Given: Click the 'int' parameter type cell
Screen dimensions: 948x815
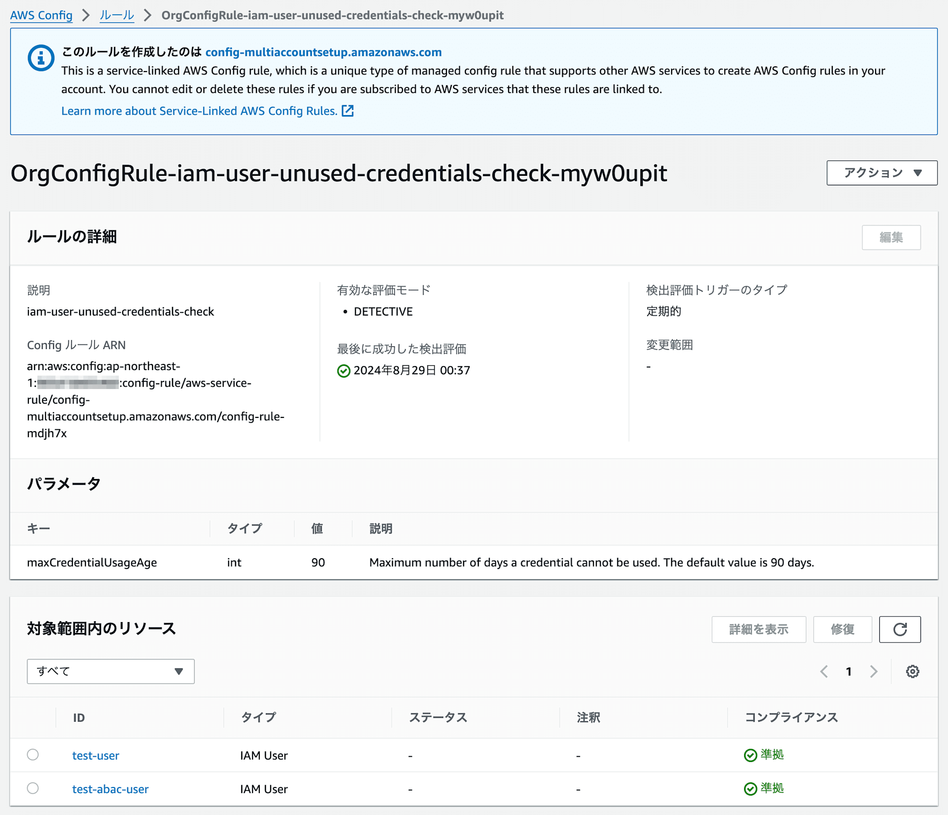Looking at the screenshot, I should tap(234, 562).
